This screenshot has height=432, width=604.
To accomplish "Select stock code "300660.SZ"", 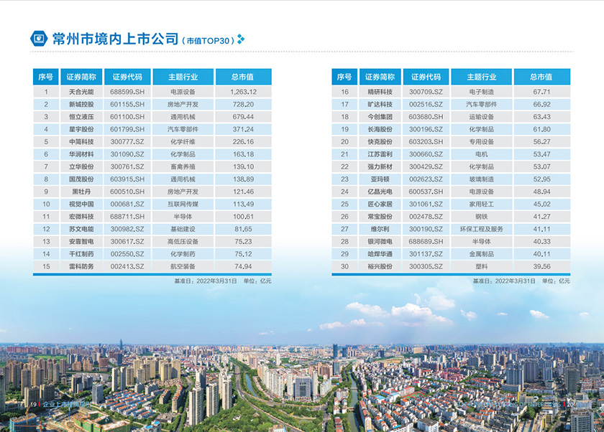I will click(426, 154).
